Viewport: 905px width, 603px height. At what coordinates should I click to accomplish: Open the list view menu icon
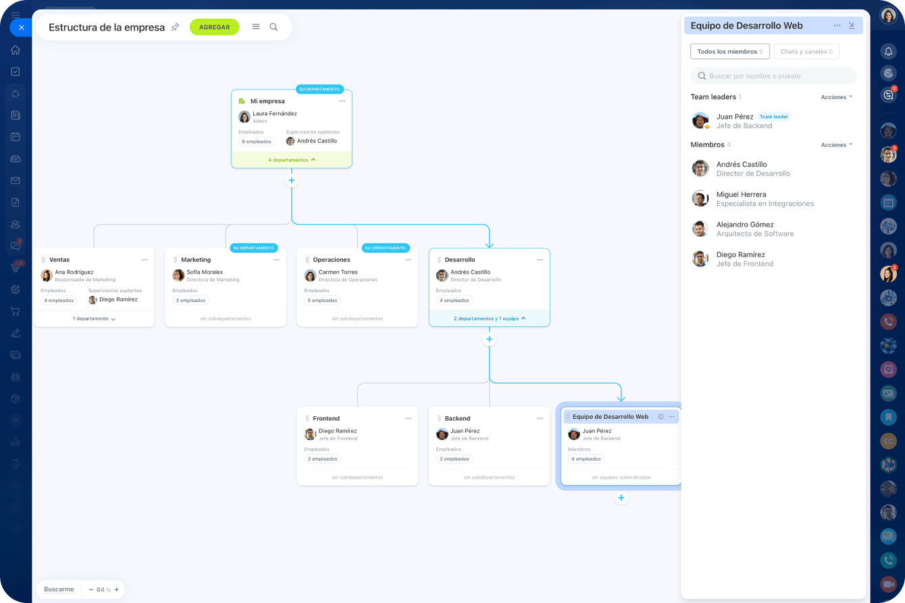[x=256, y=27]
